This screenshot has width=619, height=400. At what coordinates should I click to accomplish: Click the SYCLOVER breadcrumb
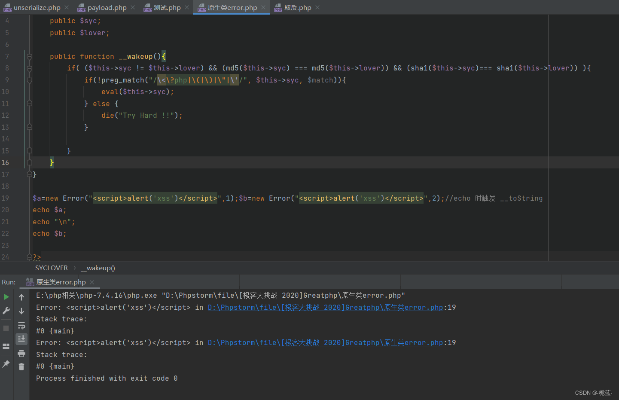[52, 268]
